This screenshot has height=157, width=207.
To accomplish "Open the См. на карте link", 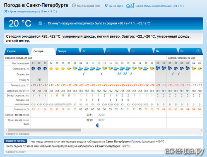I will click(116, 6).
